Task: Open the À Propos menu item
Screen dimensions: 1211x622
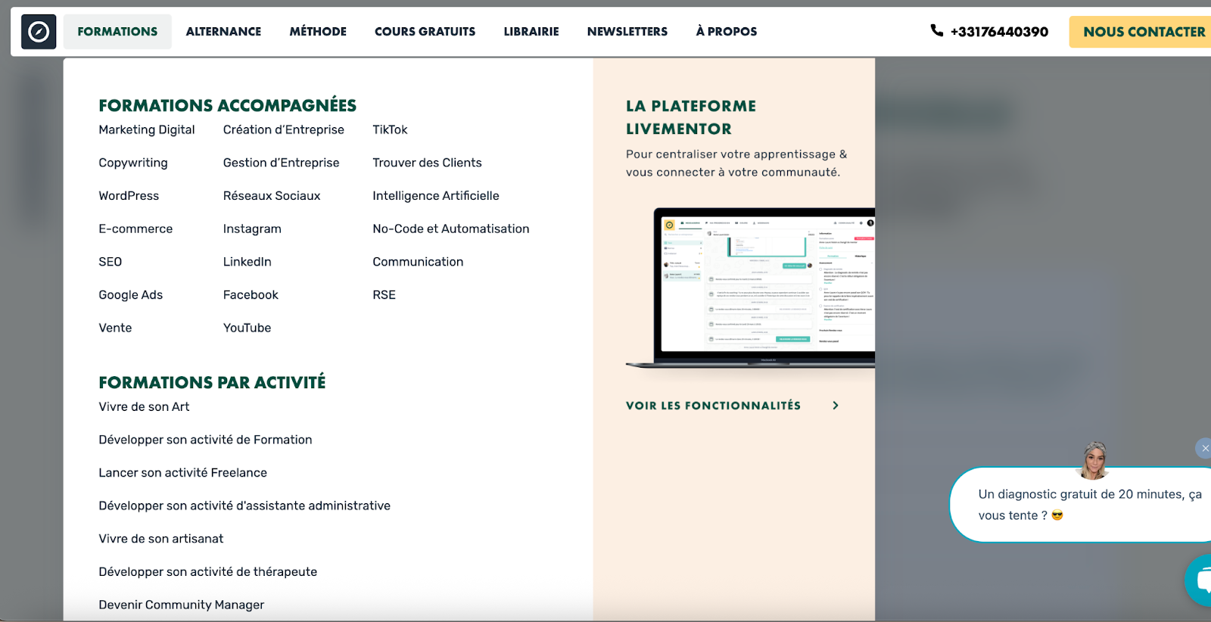Action: pyautogui.click(x=727, y=32)
